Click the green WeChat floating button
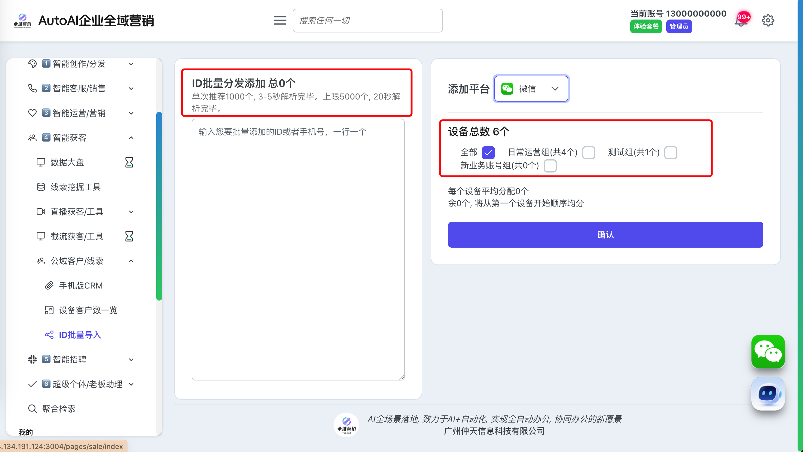The image size is (803, 452). coord(768,351)
